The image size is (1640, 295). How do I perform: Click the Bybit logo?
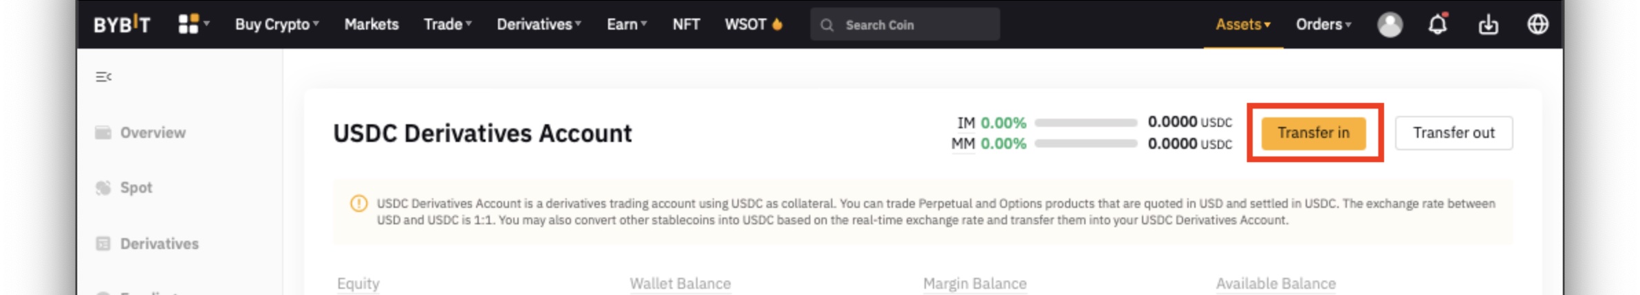click(121, 25)
